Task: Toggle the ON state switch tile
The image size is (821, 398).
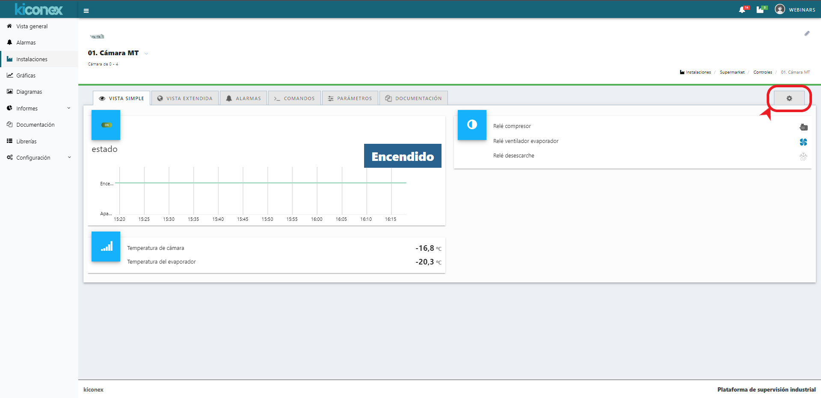Action: (106, 125)
